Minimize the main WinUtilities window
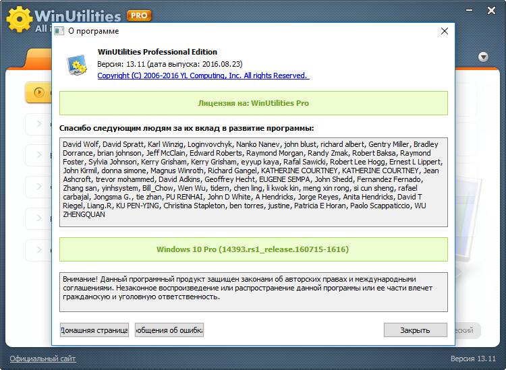 (468, 9)
